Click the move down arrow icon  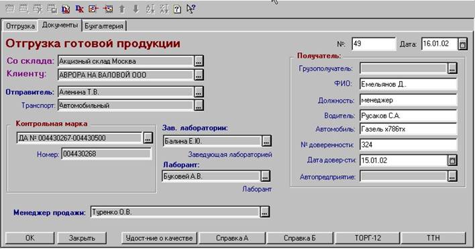(x=136, y=9)
